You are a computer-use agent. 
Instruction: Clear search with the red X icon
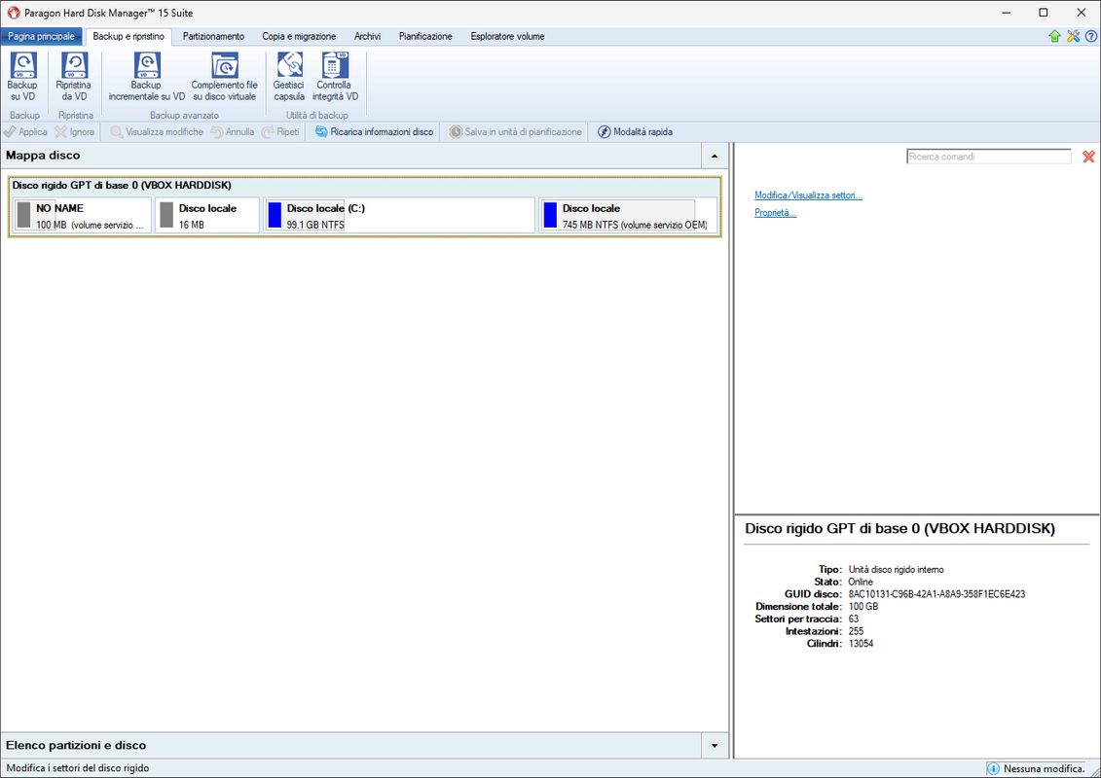1088,157
